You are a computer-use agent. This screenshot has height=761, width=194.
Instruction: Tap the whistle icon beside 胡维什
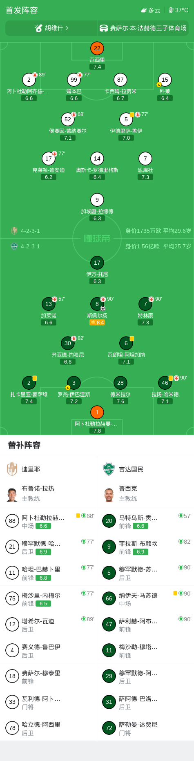tap(39, 28)
